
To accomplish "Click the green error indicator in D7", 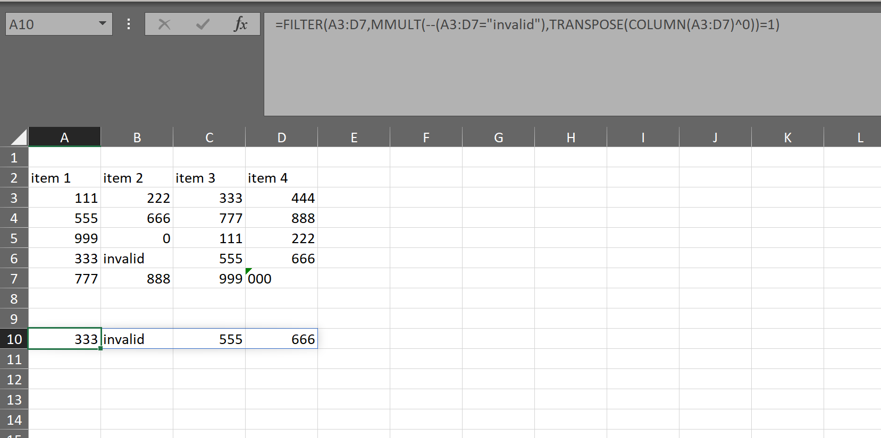I will click(248, 271).
